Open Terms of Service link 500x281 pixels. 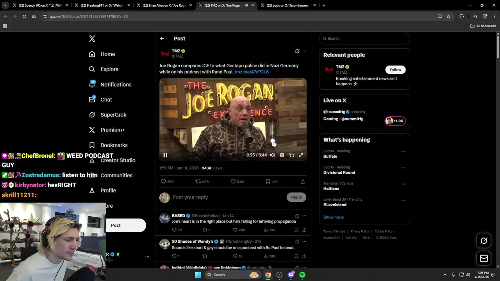click(334, 231)
